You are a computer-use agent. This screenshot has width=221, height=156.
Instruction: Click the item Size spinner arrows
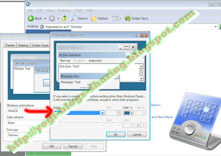click(x=119, y=113)
